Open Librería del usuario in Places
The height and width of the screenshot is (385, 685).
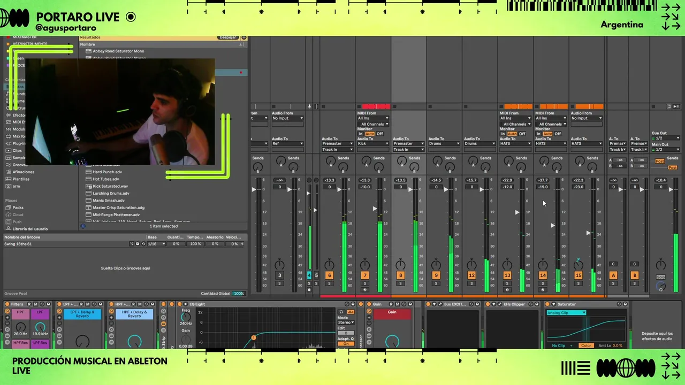tap(30, 229)
